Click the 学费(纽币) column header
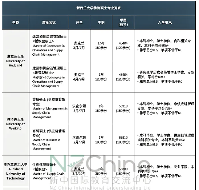The width and height of the screenshot is (199, 190). click(123, 23)
